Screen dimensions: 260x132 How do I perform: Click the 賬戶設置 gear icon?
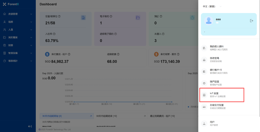204,83
